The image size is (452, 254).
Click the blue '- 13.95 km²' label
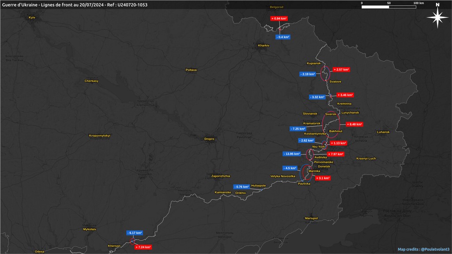click(292, 154)
